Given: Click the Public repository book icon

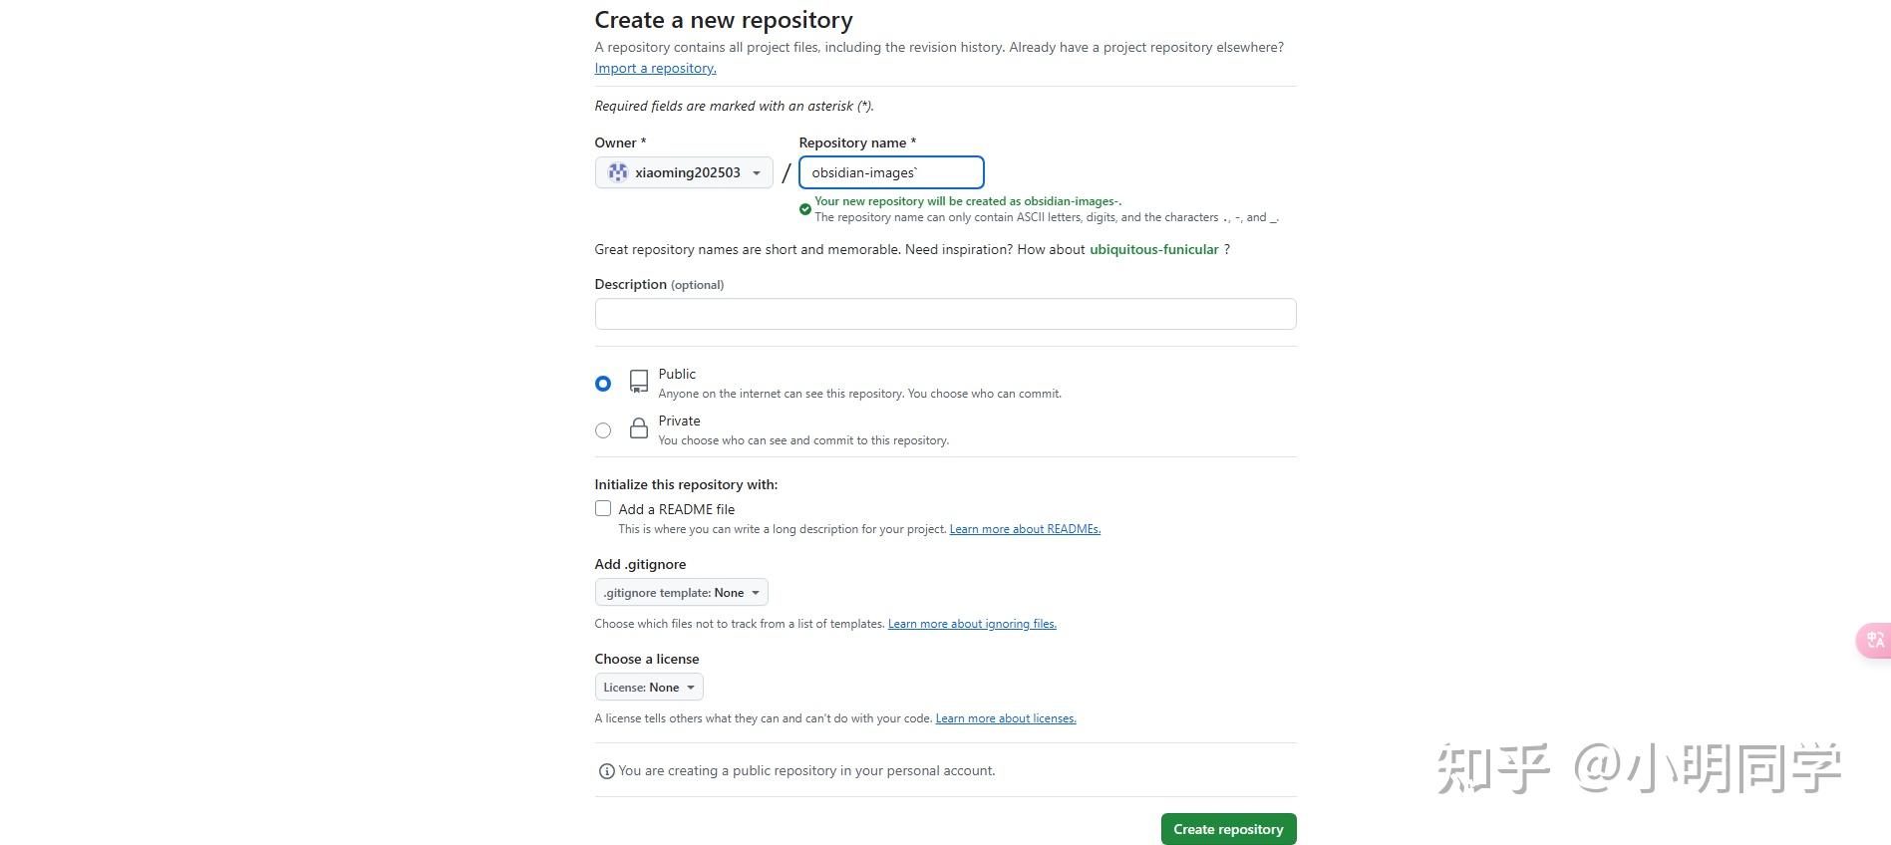Looking at the screenshot, I should pyautogui.click(x=639, y=382).
